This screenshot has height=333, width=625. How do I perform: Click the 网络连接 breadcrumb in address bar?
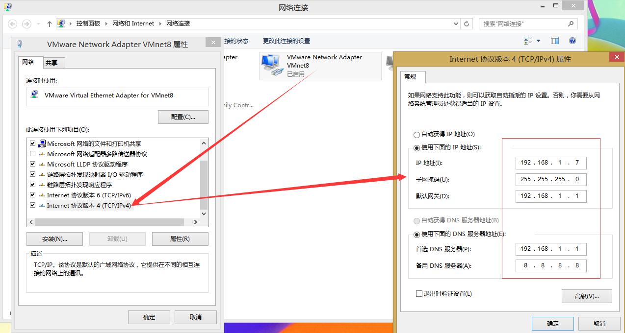point(178,24)
